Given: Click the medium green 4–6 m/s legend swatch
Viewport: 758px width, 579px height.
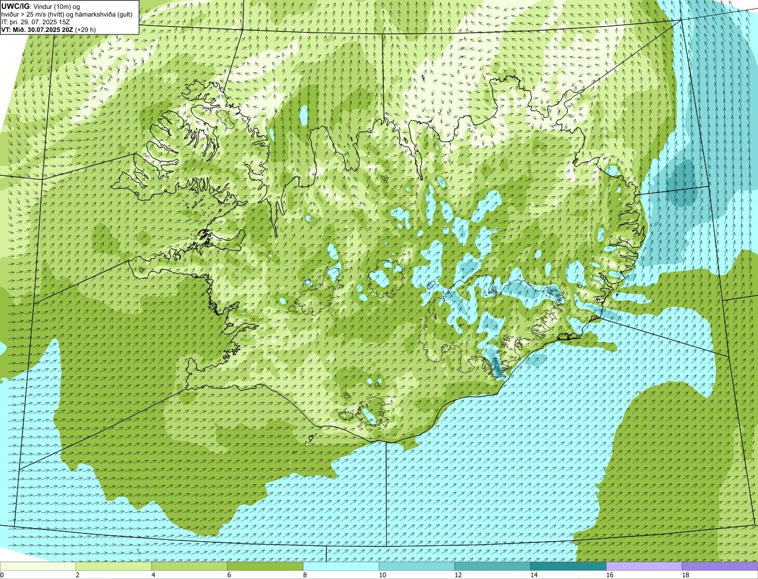Looking at the screenshot, I should point(189,567).
